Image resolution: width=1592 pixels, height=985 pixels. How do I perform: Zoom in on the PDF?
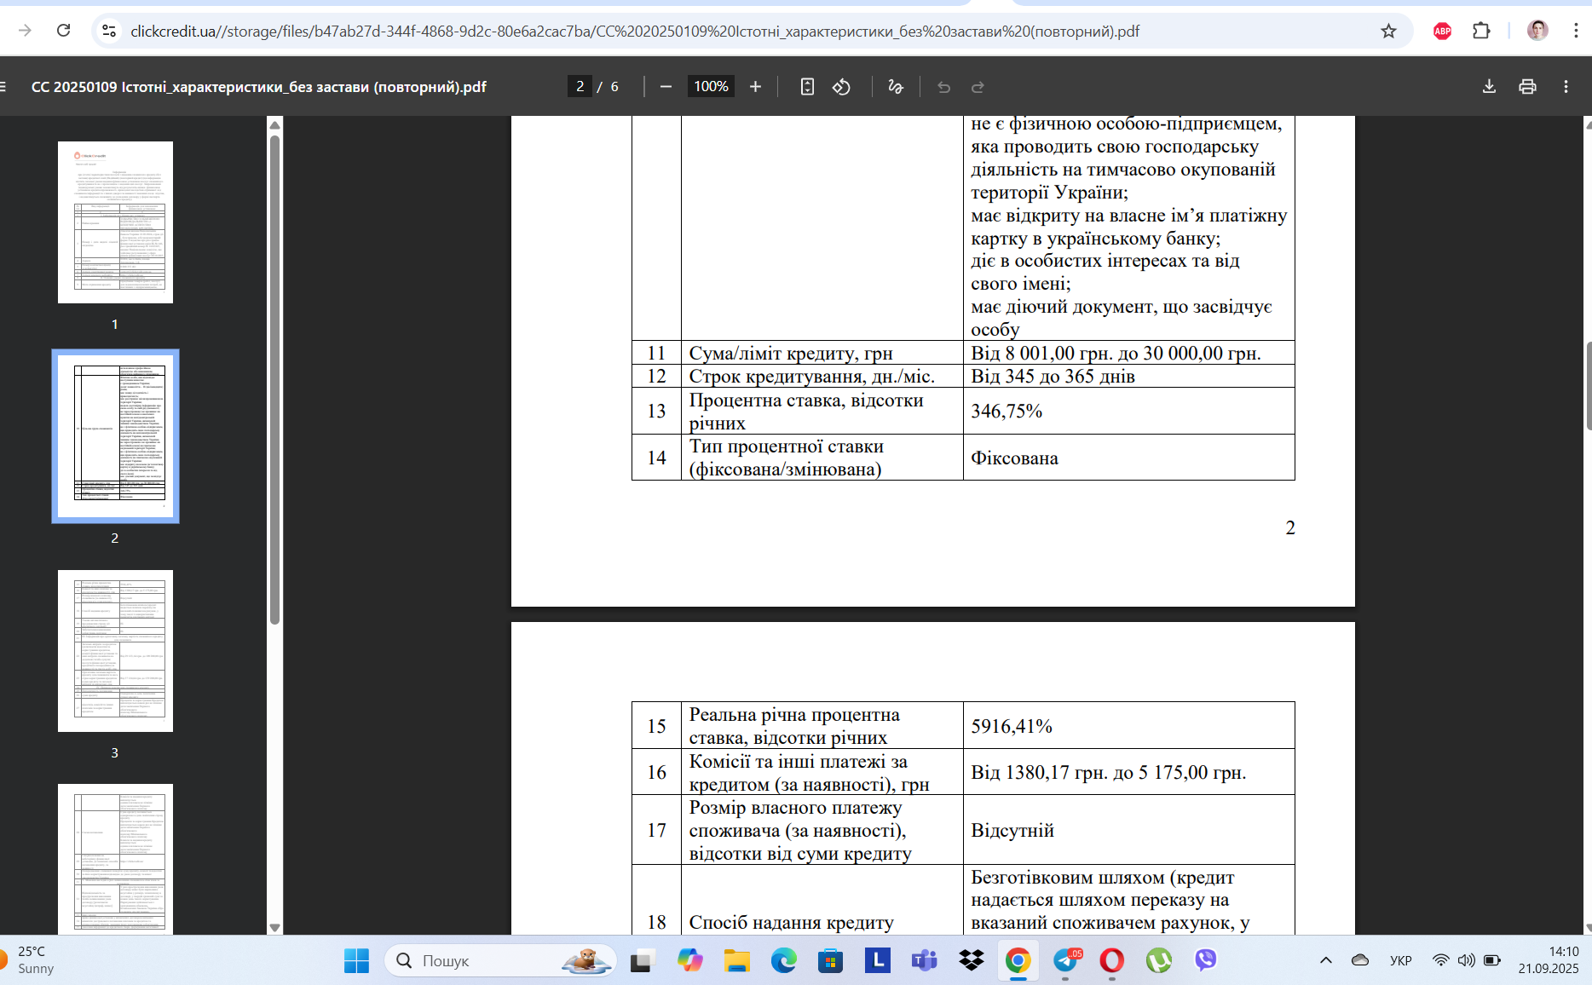pyautogui.click(x=754, y=86)
